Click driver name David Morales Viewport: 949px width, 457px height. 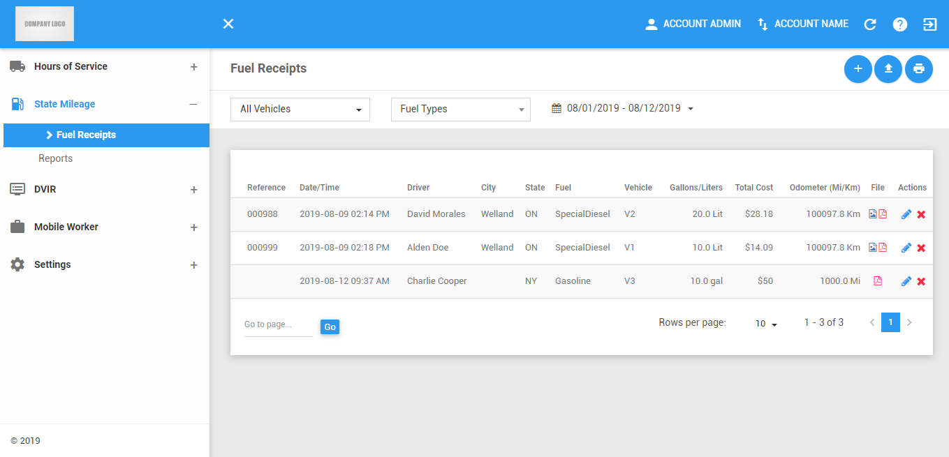click(436, 214)
